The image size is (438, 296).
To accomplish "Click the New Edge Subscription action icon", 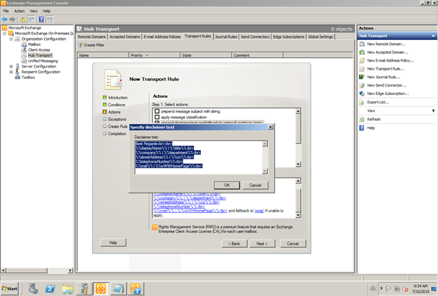I will 362,94.
